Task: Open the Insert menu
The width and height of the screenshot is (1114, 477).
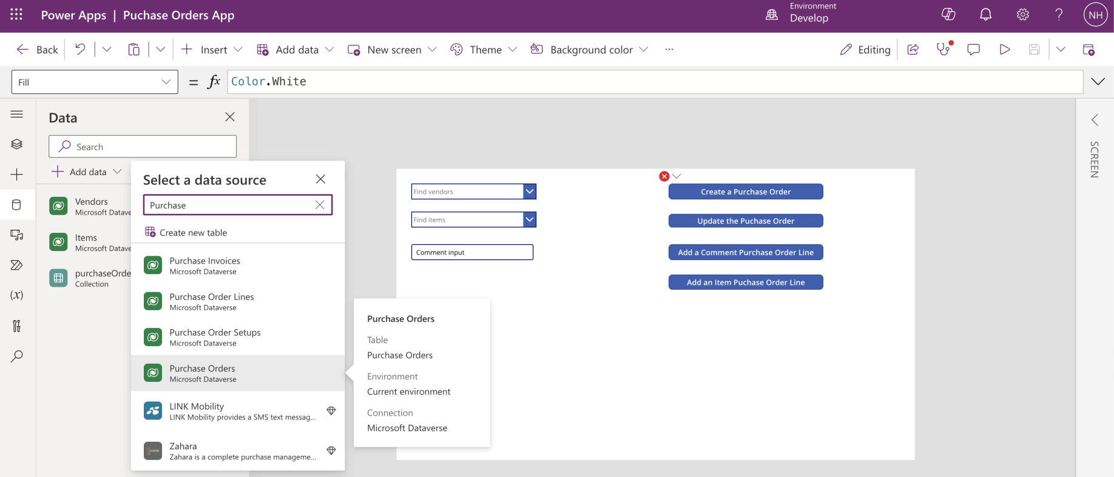Action: coord(212,50)
